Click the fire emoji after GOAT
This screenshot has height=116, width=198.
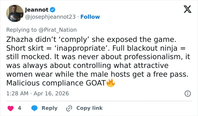click(x=111, y=83)
